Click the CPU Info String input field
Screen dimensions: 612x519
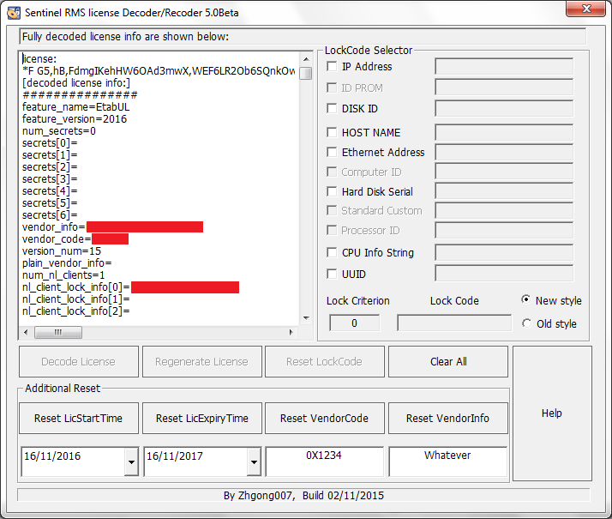click(504, 253)
